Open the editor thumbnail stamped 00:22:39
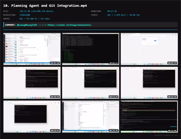 click(90, 117)
